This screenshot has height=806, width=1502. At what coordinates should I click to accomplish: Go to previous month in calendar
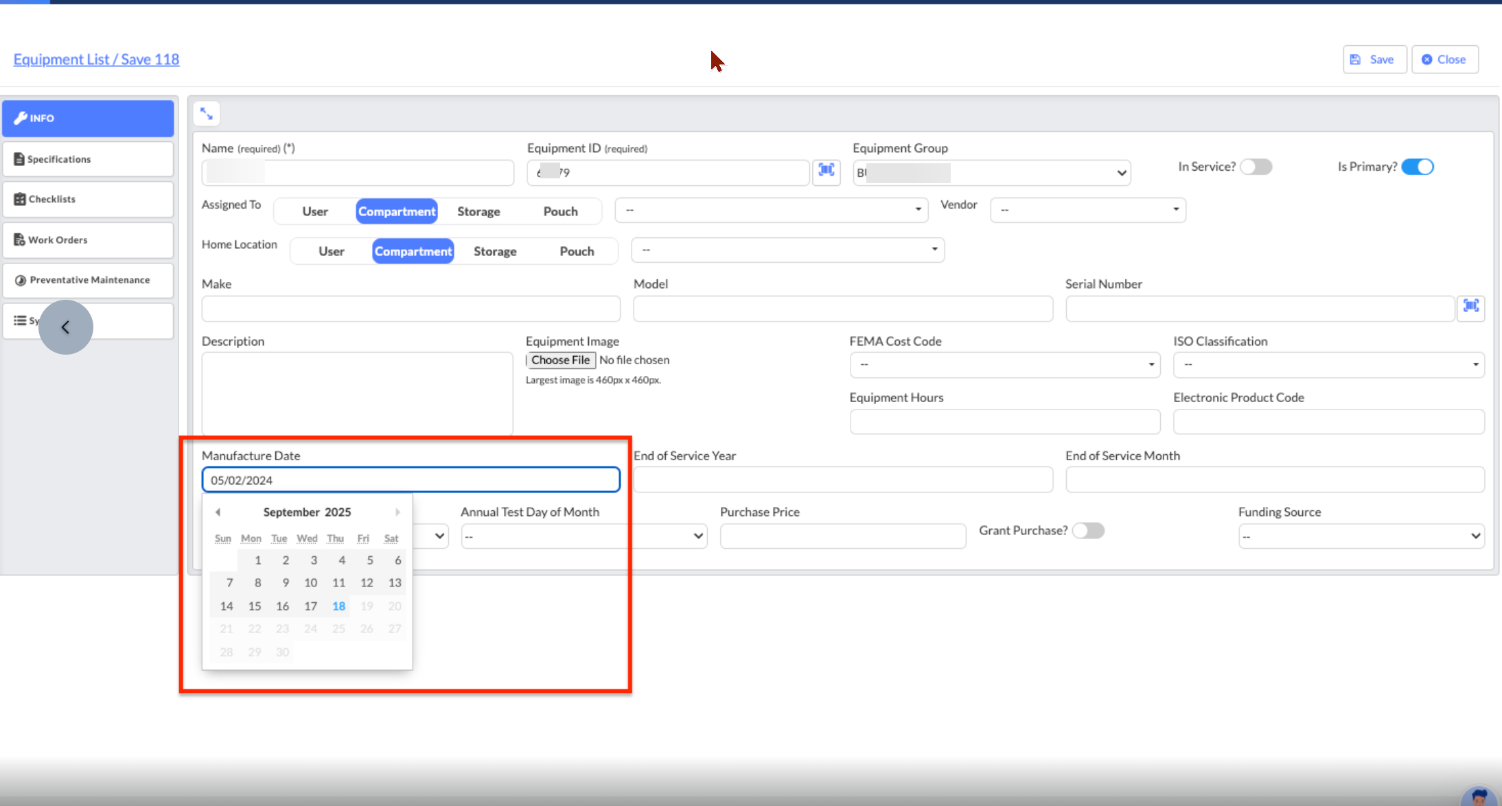point(218,512)
